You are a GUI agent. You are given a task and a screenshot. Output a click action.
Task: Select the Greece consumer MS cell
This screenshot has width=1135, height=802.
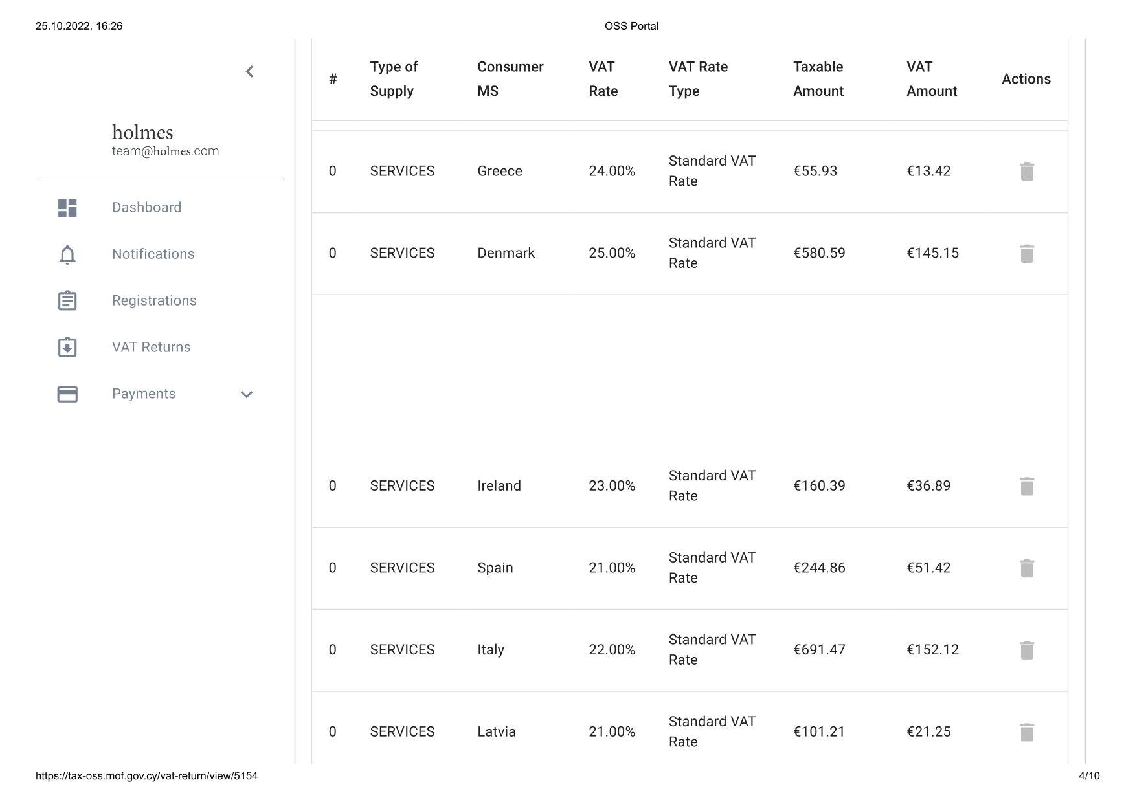(500, 171)
